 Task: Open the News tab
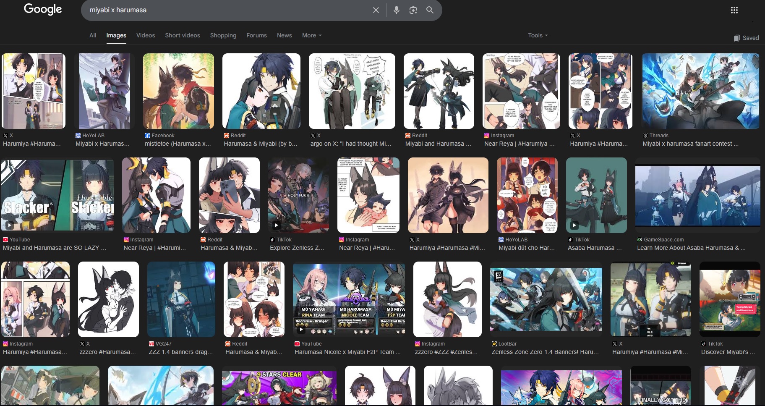284,35
